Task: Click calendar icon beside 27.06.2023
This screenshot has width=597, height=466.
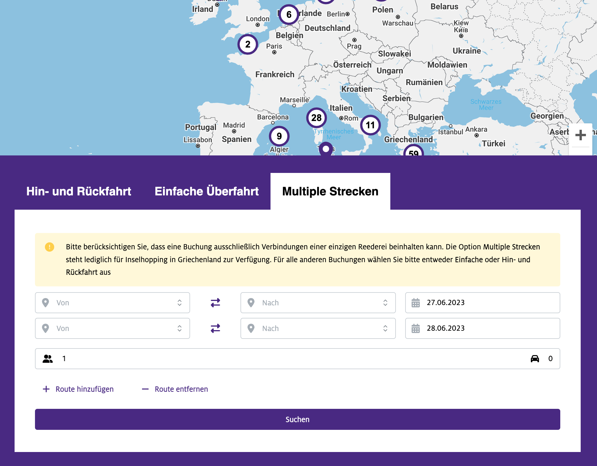Action: pyautogui.click(x=416, y=303)
